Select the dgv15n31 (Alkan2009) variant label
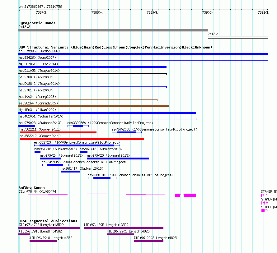 37,110
